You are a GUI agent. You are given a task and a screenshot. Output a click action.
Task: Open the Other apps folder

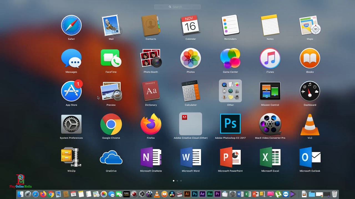pos(230,91)
